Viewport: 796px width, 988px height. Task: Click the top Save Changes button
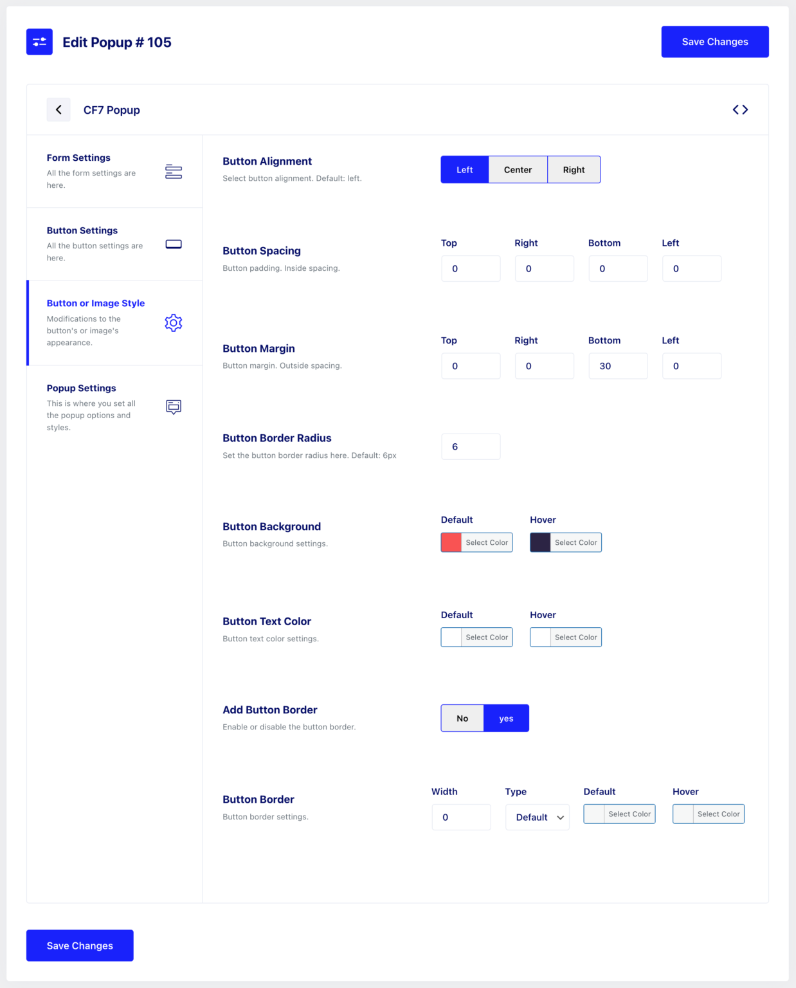(715, 42)
